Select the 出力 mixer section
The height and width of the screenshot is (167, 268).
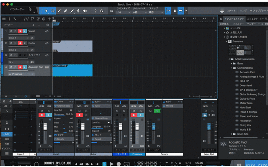7,139
